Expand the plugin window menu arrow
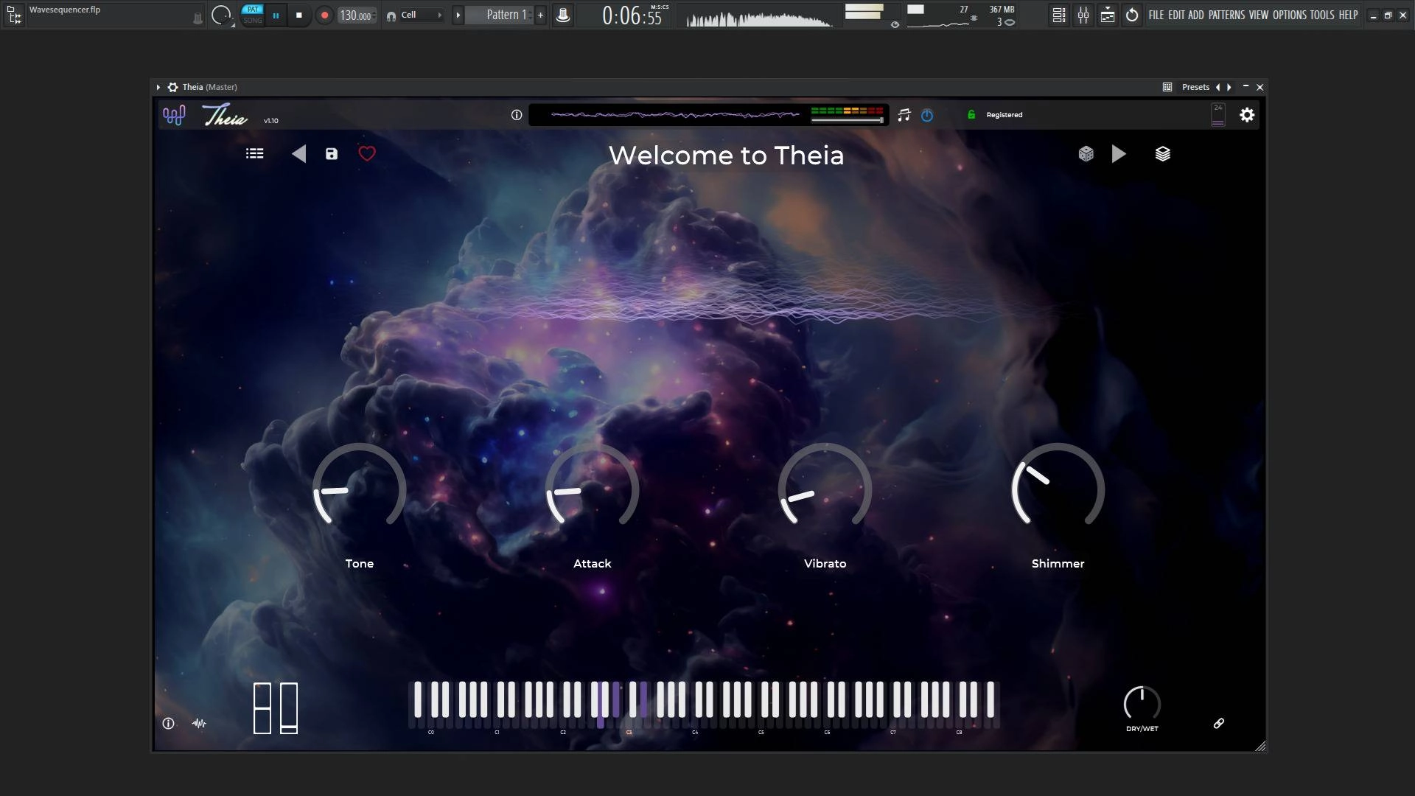 pyautogui.click(x=158, y=87)
